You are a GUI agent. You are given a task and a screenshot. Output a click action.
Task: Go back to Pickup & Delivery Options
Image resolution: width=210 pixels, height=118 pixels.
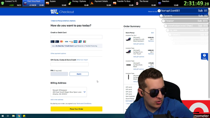(x=63, y=21)
